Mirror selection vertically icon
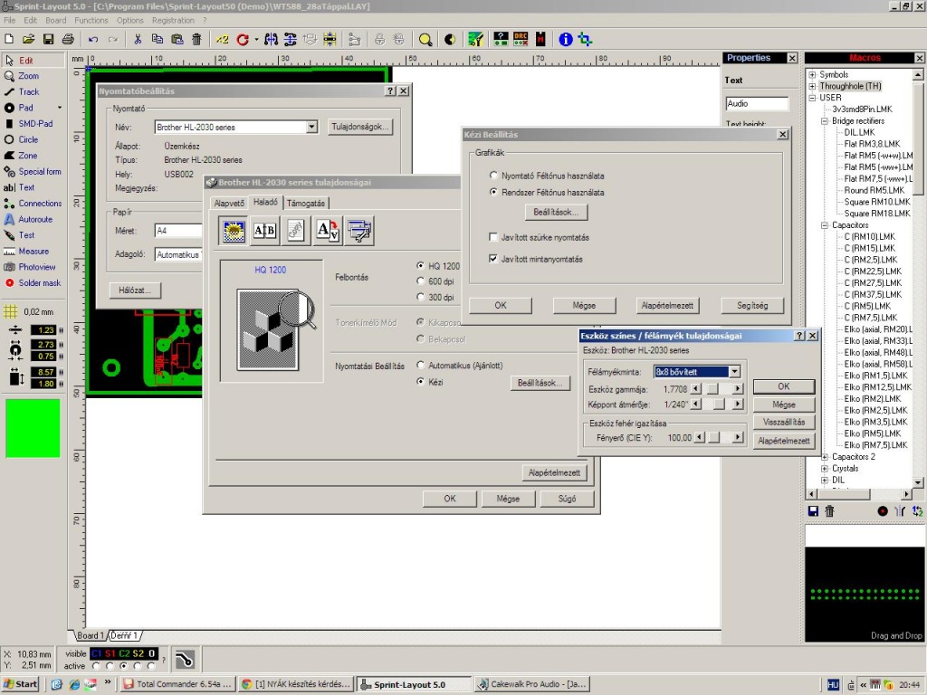927x695 pixels. click(x=291, y=40)
